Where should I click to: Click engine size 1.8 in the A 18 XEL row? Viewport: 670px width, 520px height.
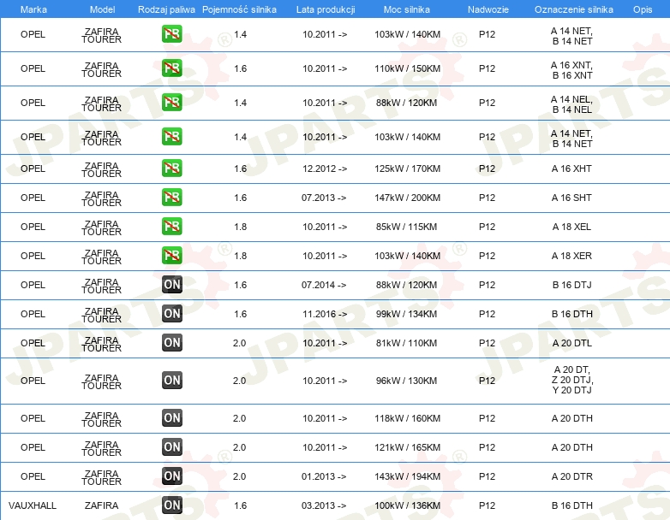click(240, 227)
